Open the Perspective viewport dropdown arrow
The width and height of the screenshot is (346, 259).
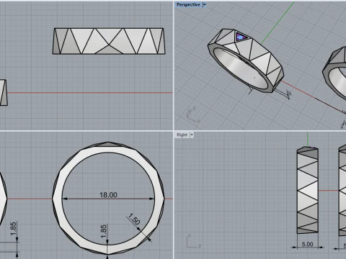click(205, 4)
